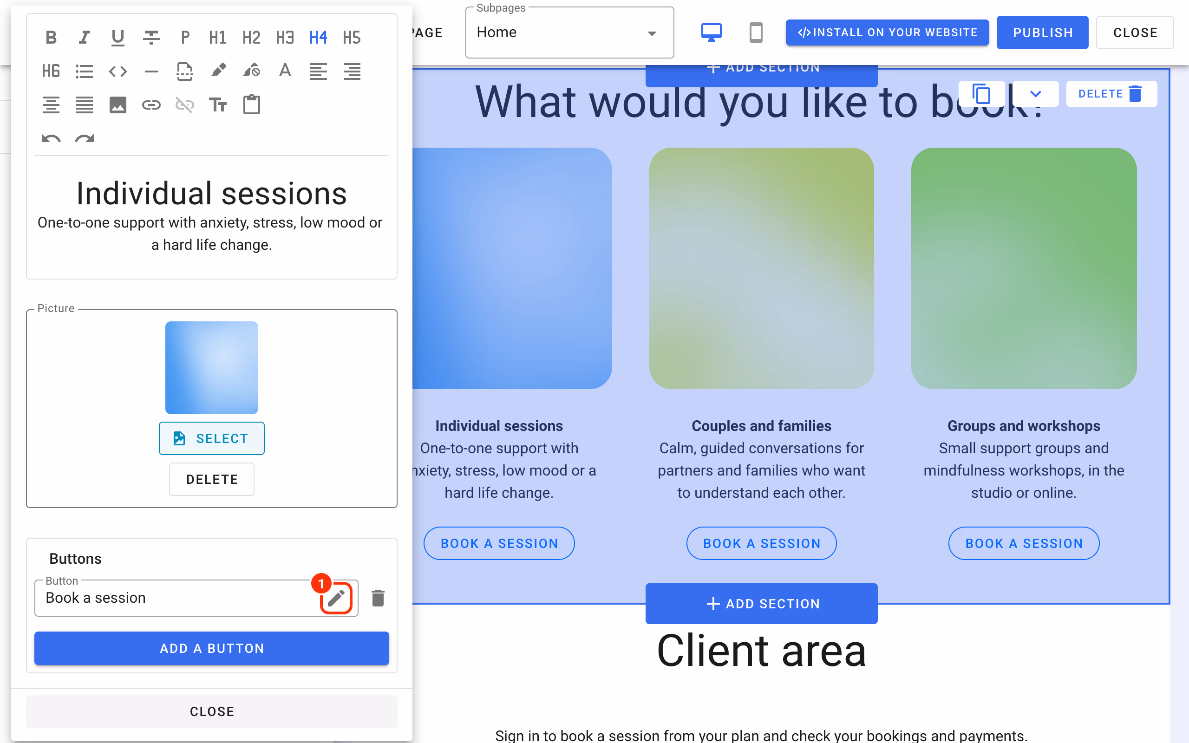Justify the text
Screen dimensions: 1189x743
pyautogui.click(x=85, y=104)
